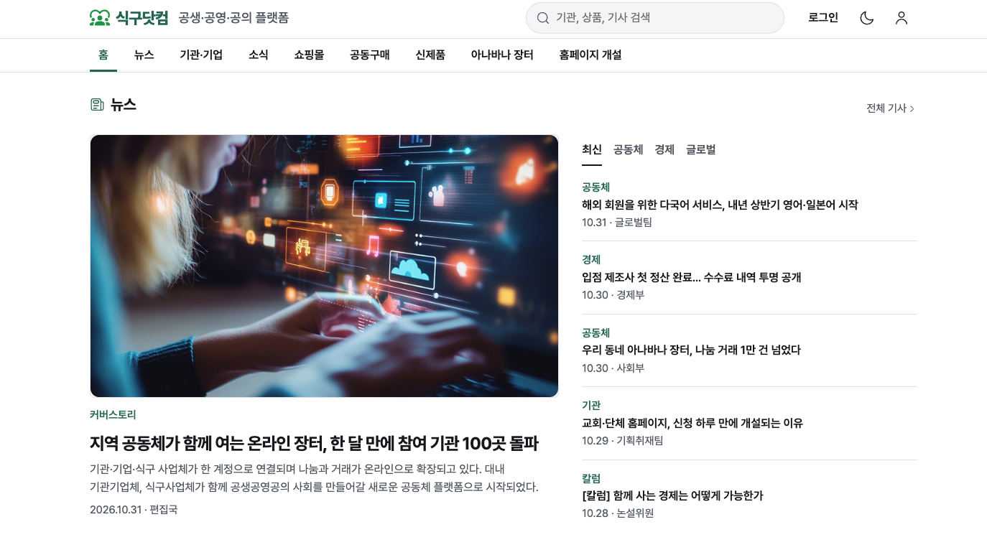
Task: Go to 공동구매 in navigation
Action: click(x=370, y=55)
